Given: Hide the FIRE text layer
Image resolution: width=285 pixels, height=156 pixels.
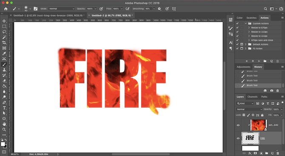Looking at the screenshot, I should (238, 139).
